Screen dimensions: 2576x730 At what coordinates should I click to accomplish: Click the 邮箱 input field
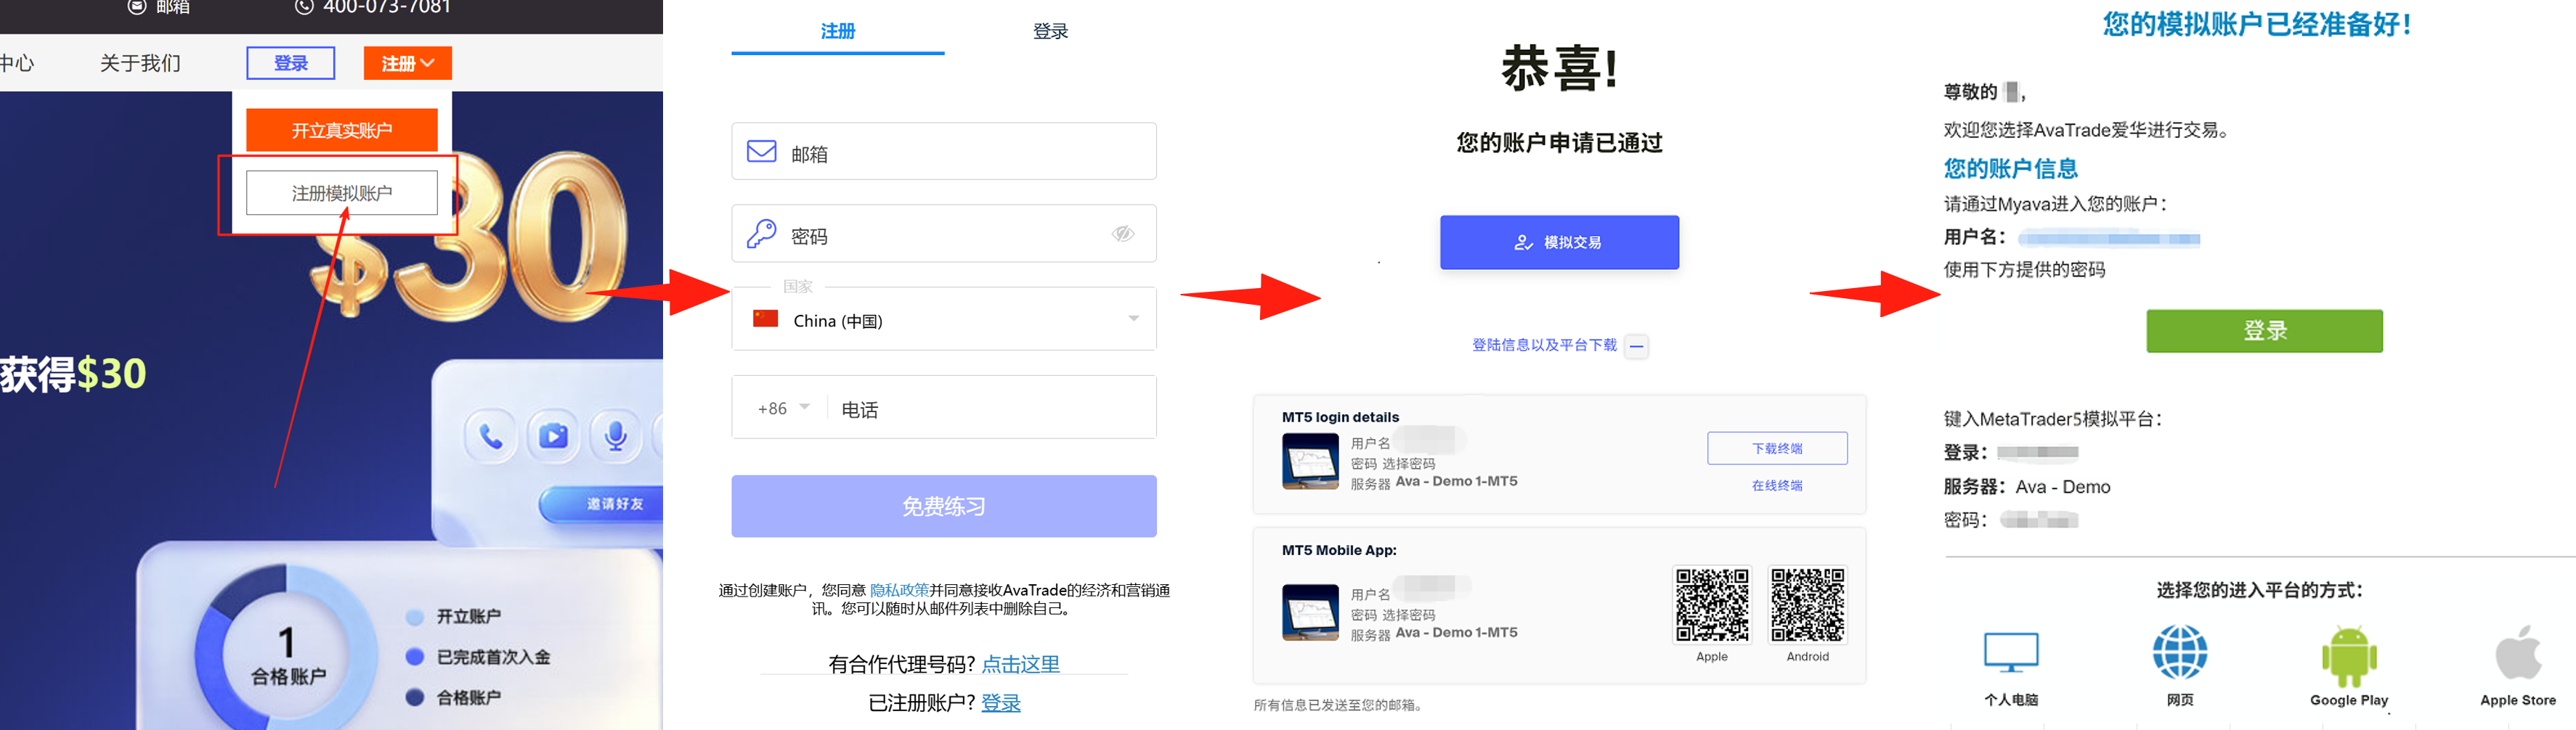tap(944, 152)
